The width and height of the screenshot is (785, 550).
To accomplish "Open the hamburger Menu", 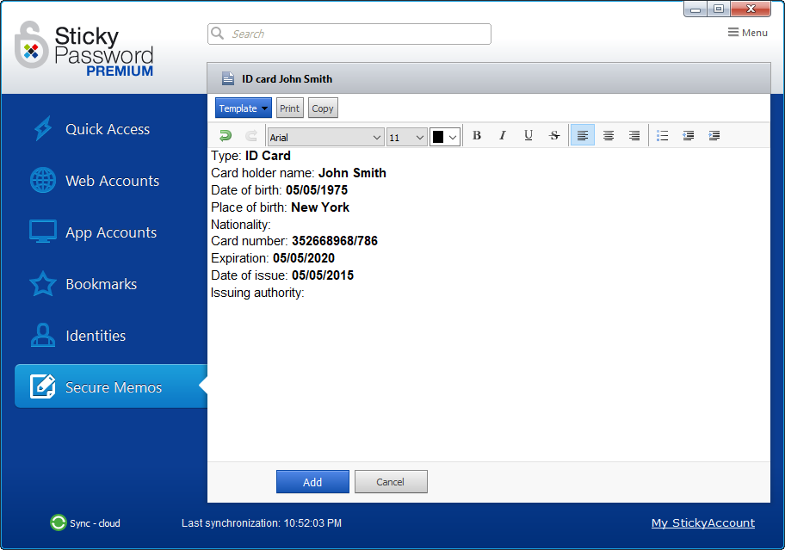I will (x=747, y=33).
